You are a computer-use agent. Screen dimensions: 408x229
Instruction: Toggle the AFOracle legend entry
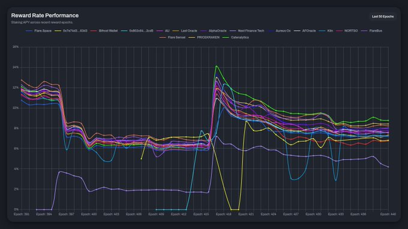coord(305,30)
